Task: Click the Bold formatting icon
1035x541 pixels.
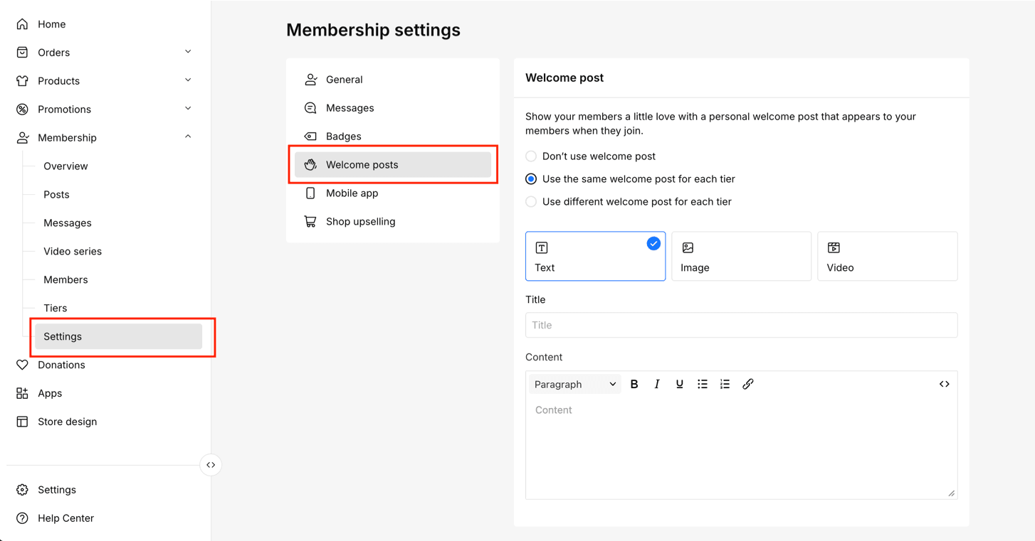Action: pos(634,384)
